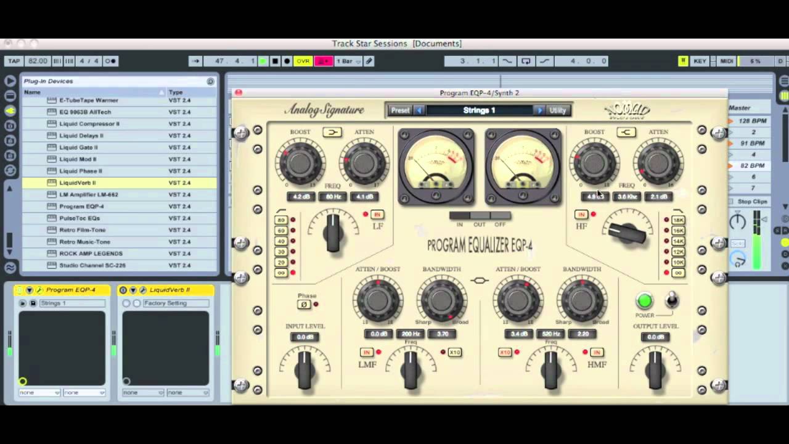Click the green Play button

pos(263,61)
